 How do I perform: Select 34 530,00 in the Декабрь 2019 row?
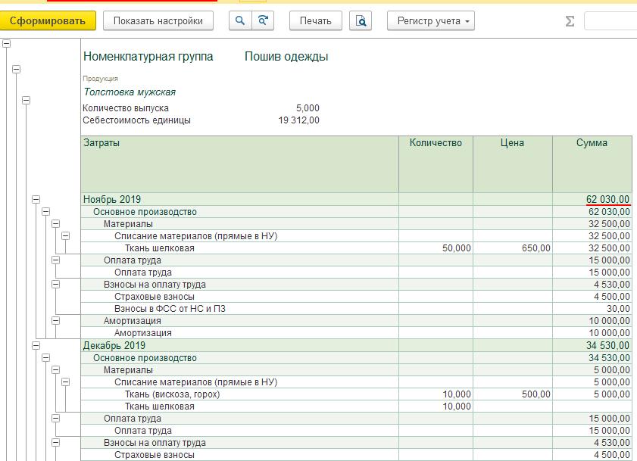click(607, 346)
